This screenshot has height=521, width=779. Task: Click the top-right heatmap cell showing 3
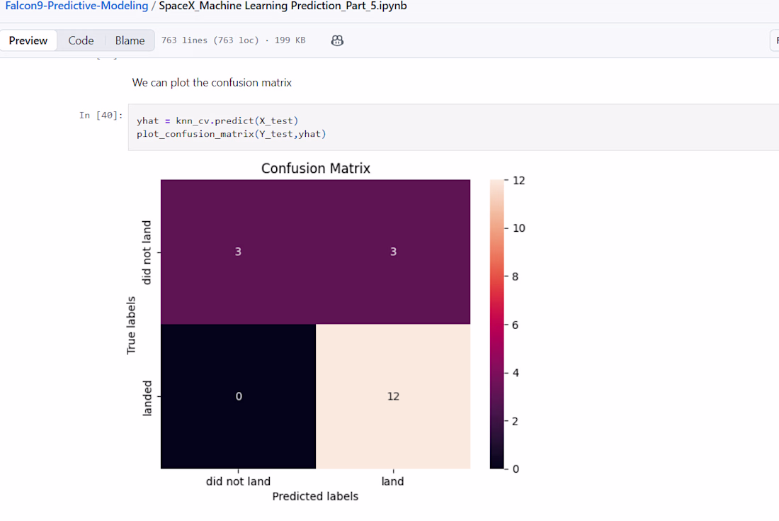pos(393,252)
